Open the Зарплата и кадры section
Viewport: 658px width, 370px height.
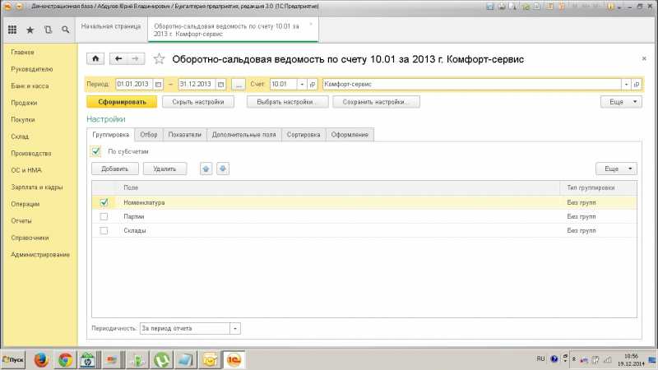point(37,187)
